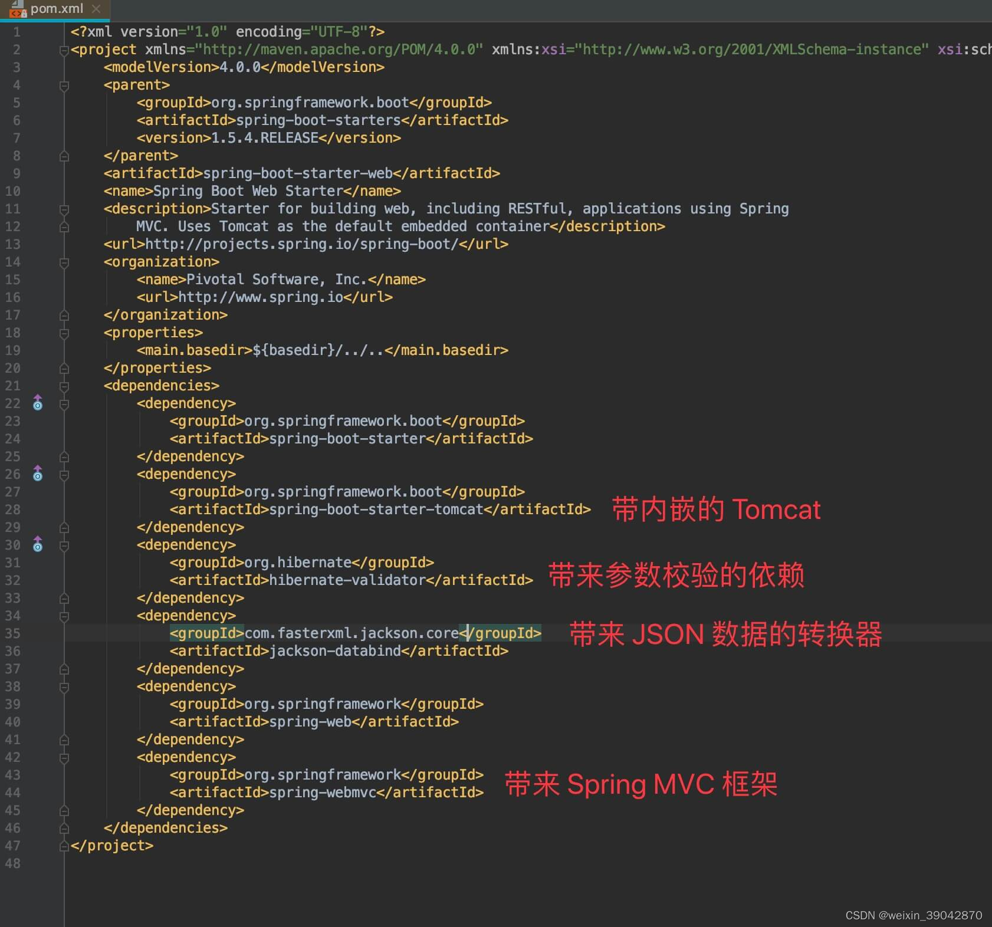Viewport: 992px width, 927px height.
Task: Click gutter dependency icon on line 26
Action: click(x=38, y=474)
